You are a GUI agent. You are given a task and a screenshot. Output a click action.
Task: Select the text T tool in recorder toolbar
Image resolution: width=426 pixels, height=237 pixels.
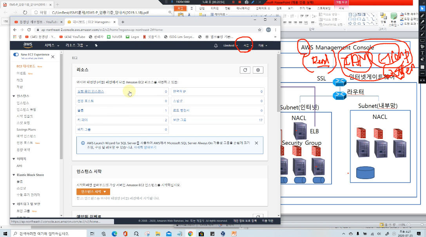click(422, 53)
